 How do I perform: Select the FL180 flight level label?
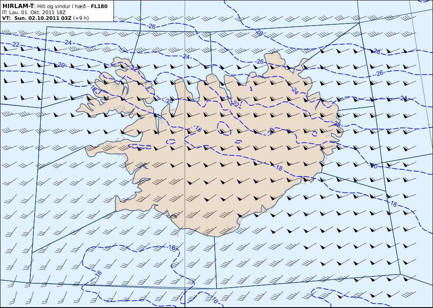pyautogui.click(x=99, y=6)
